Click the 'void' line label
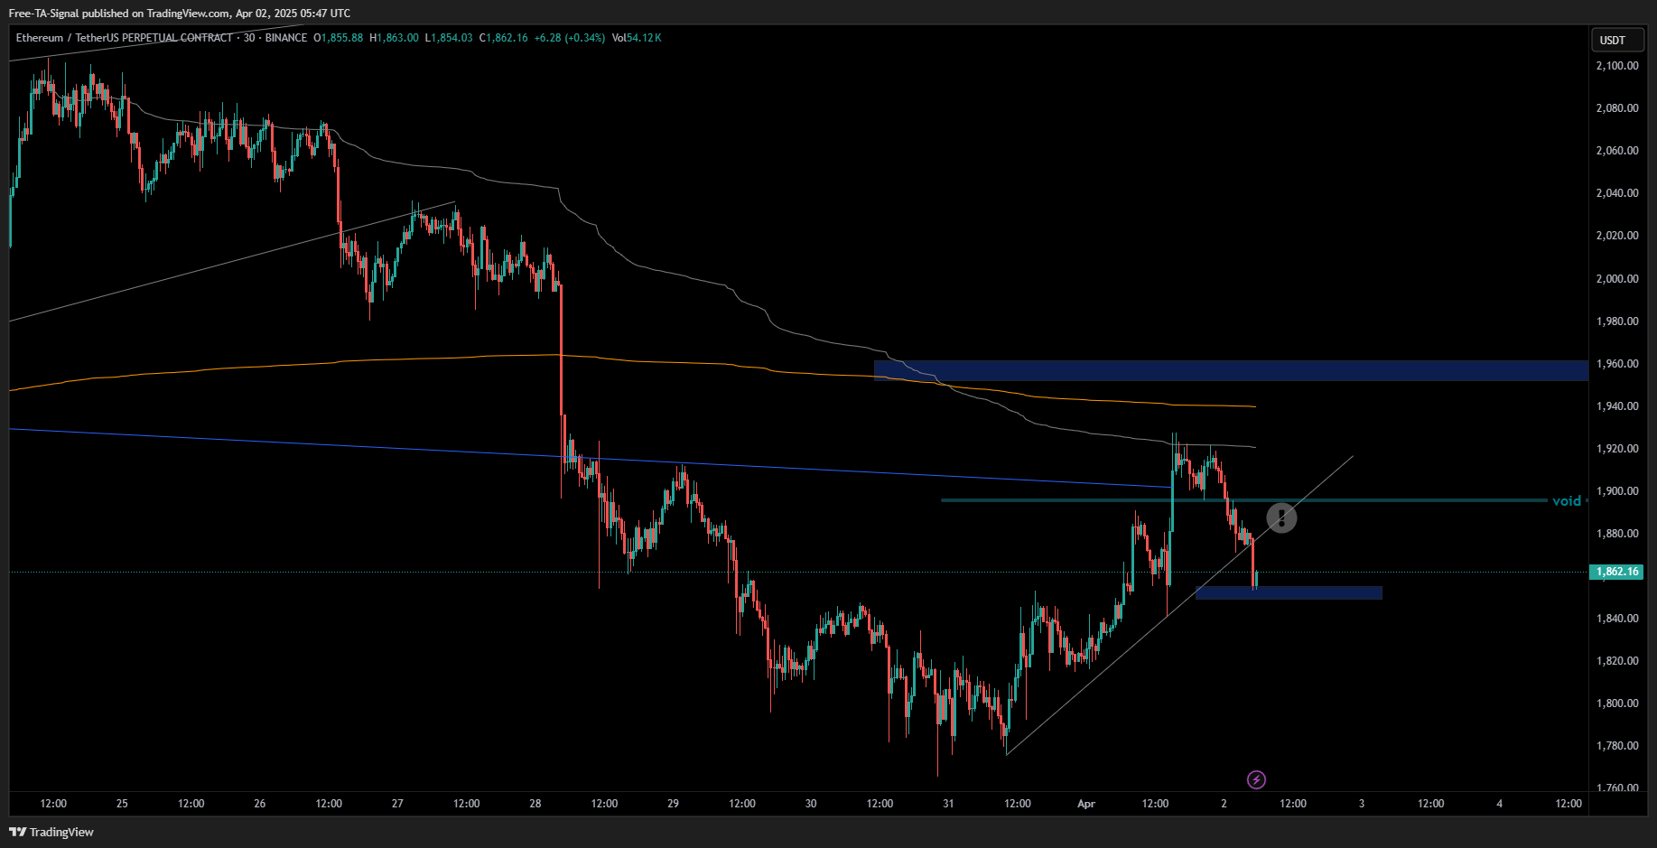1657x848 pixels. pos(1567,500)
